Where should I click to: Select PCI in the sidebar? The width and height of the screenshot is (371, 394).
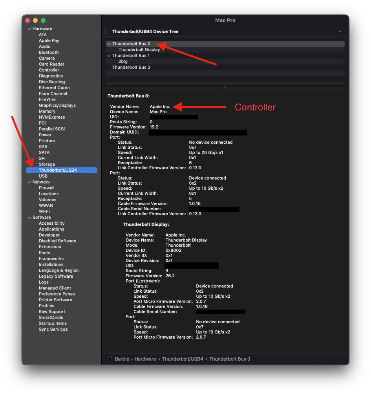coord(42,123)
